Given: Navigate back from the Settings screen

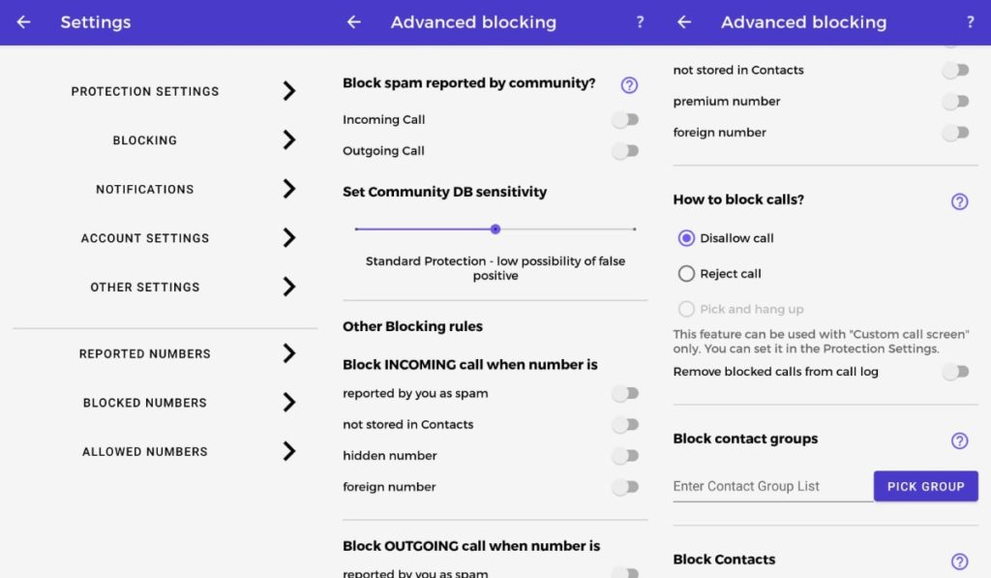Looking at the screenshot, I should (x=22, y=21).
